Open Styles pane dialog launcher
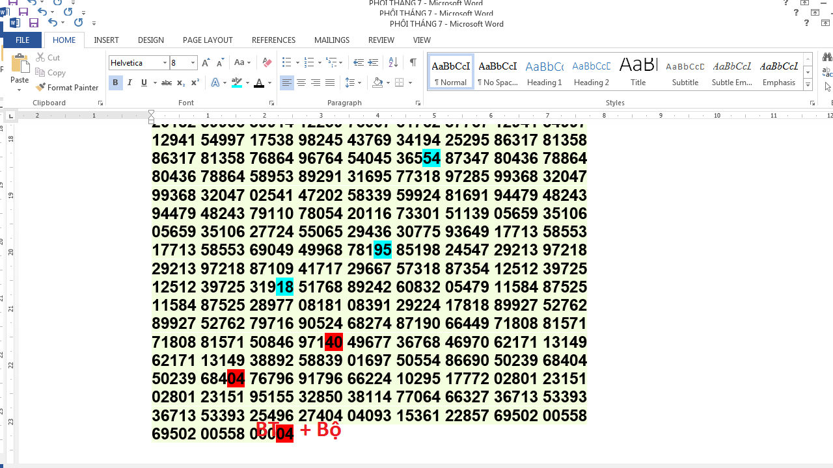 click(x=812, y=103)
